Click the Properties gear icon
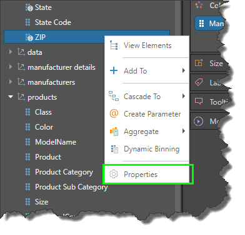Screen dimensions: 245x235 click(114, 174)
